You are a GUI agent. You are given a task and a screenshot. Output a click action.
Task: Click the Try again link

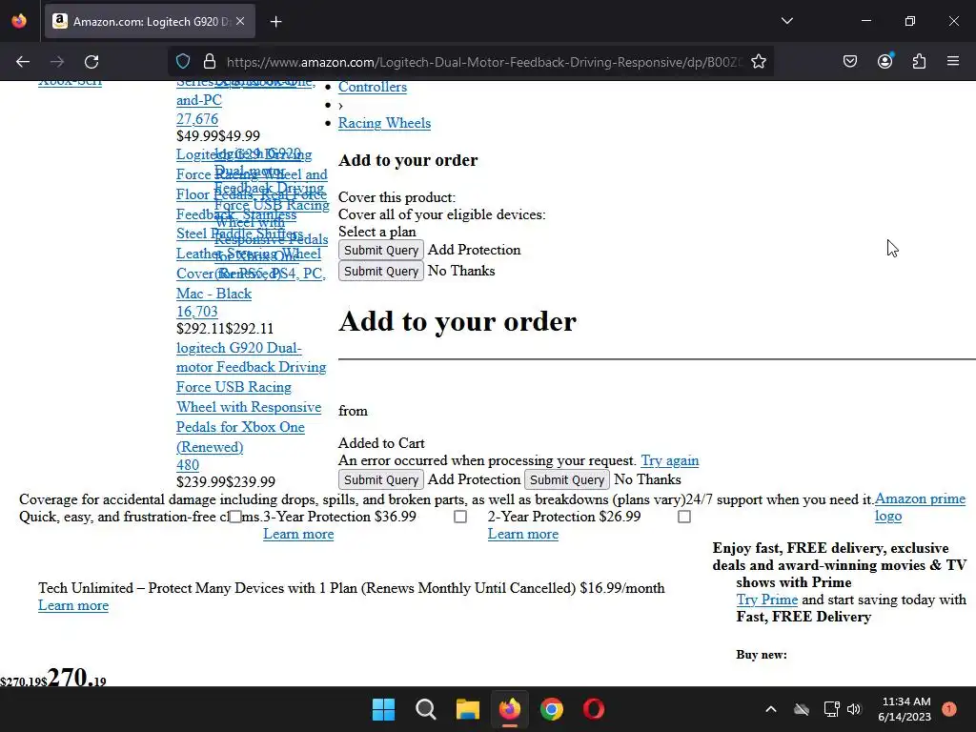(x=670, y=460)
